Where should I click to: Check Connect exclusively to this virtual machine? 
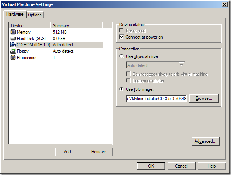(x=128, y=74)
